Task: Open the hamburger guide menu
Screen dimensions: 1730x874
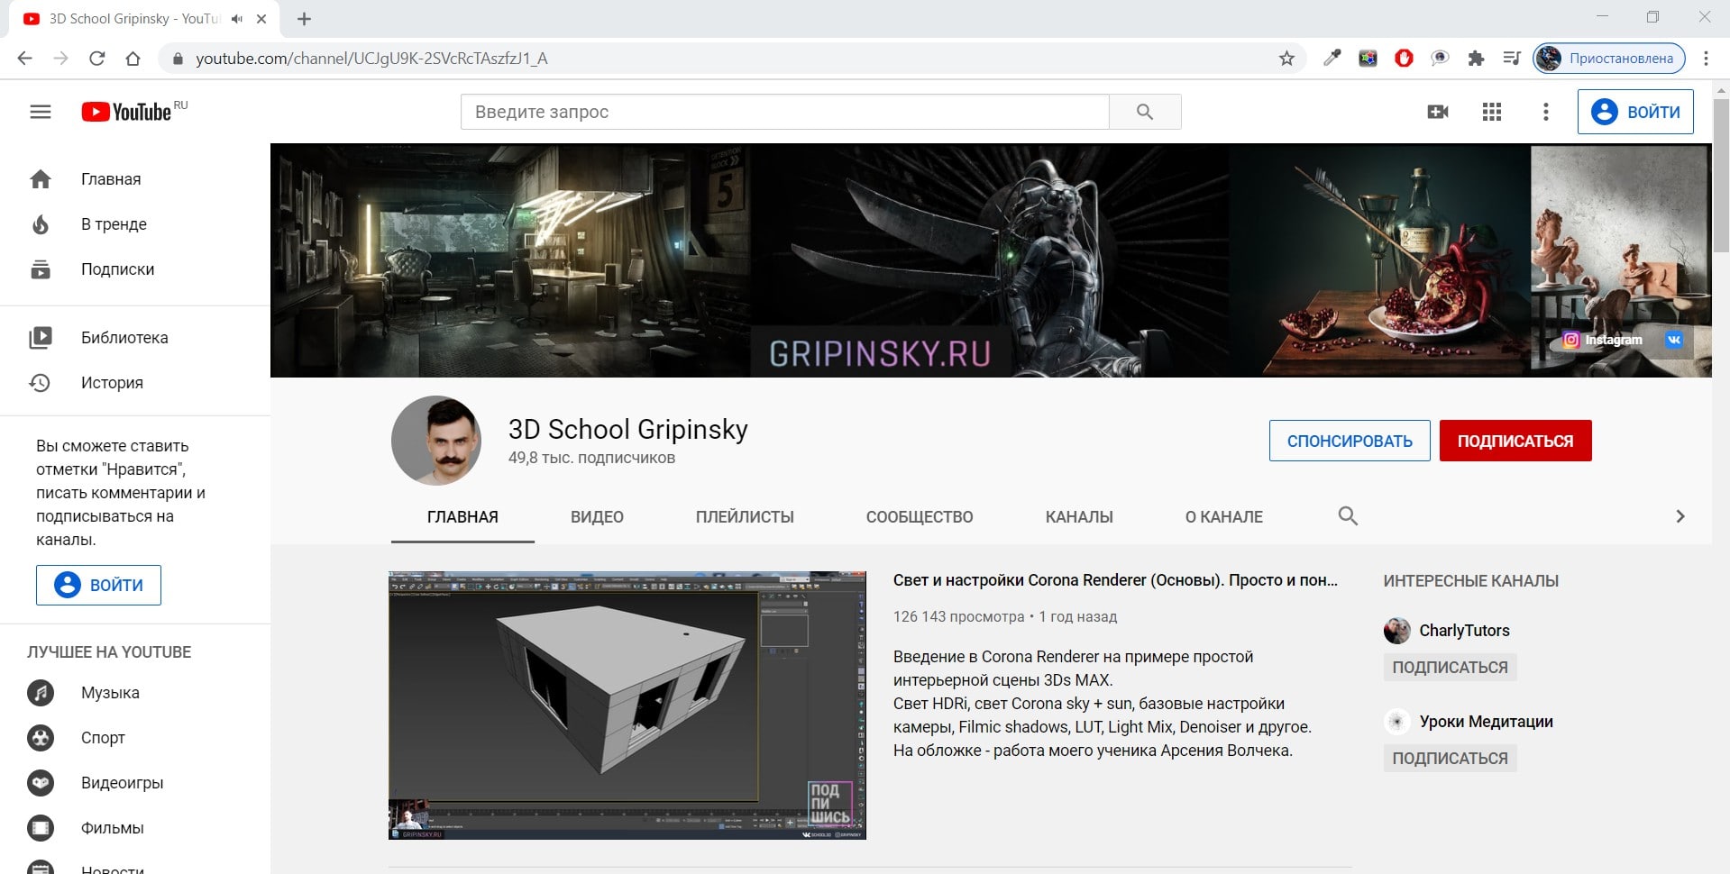Action: click(x=41, y=112)
